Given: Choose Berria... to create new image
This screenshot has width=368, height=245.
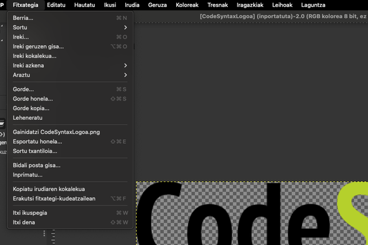Looking at the screenshot, I should coord(70,18).
